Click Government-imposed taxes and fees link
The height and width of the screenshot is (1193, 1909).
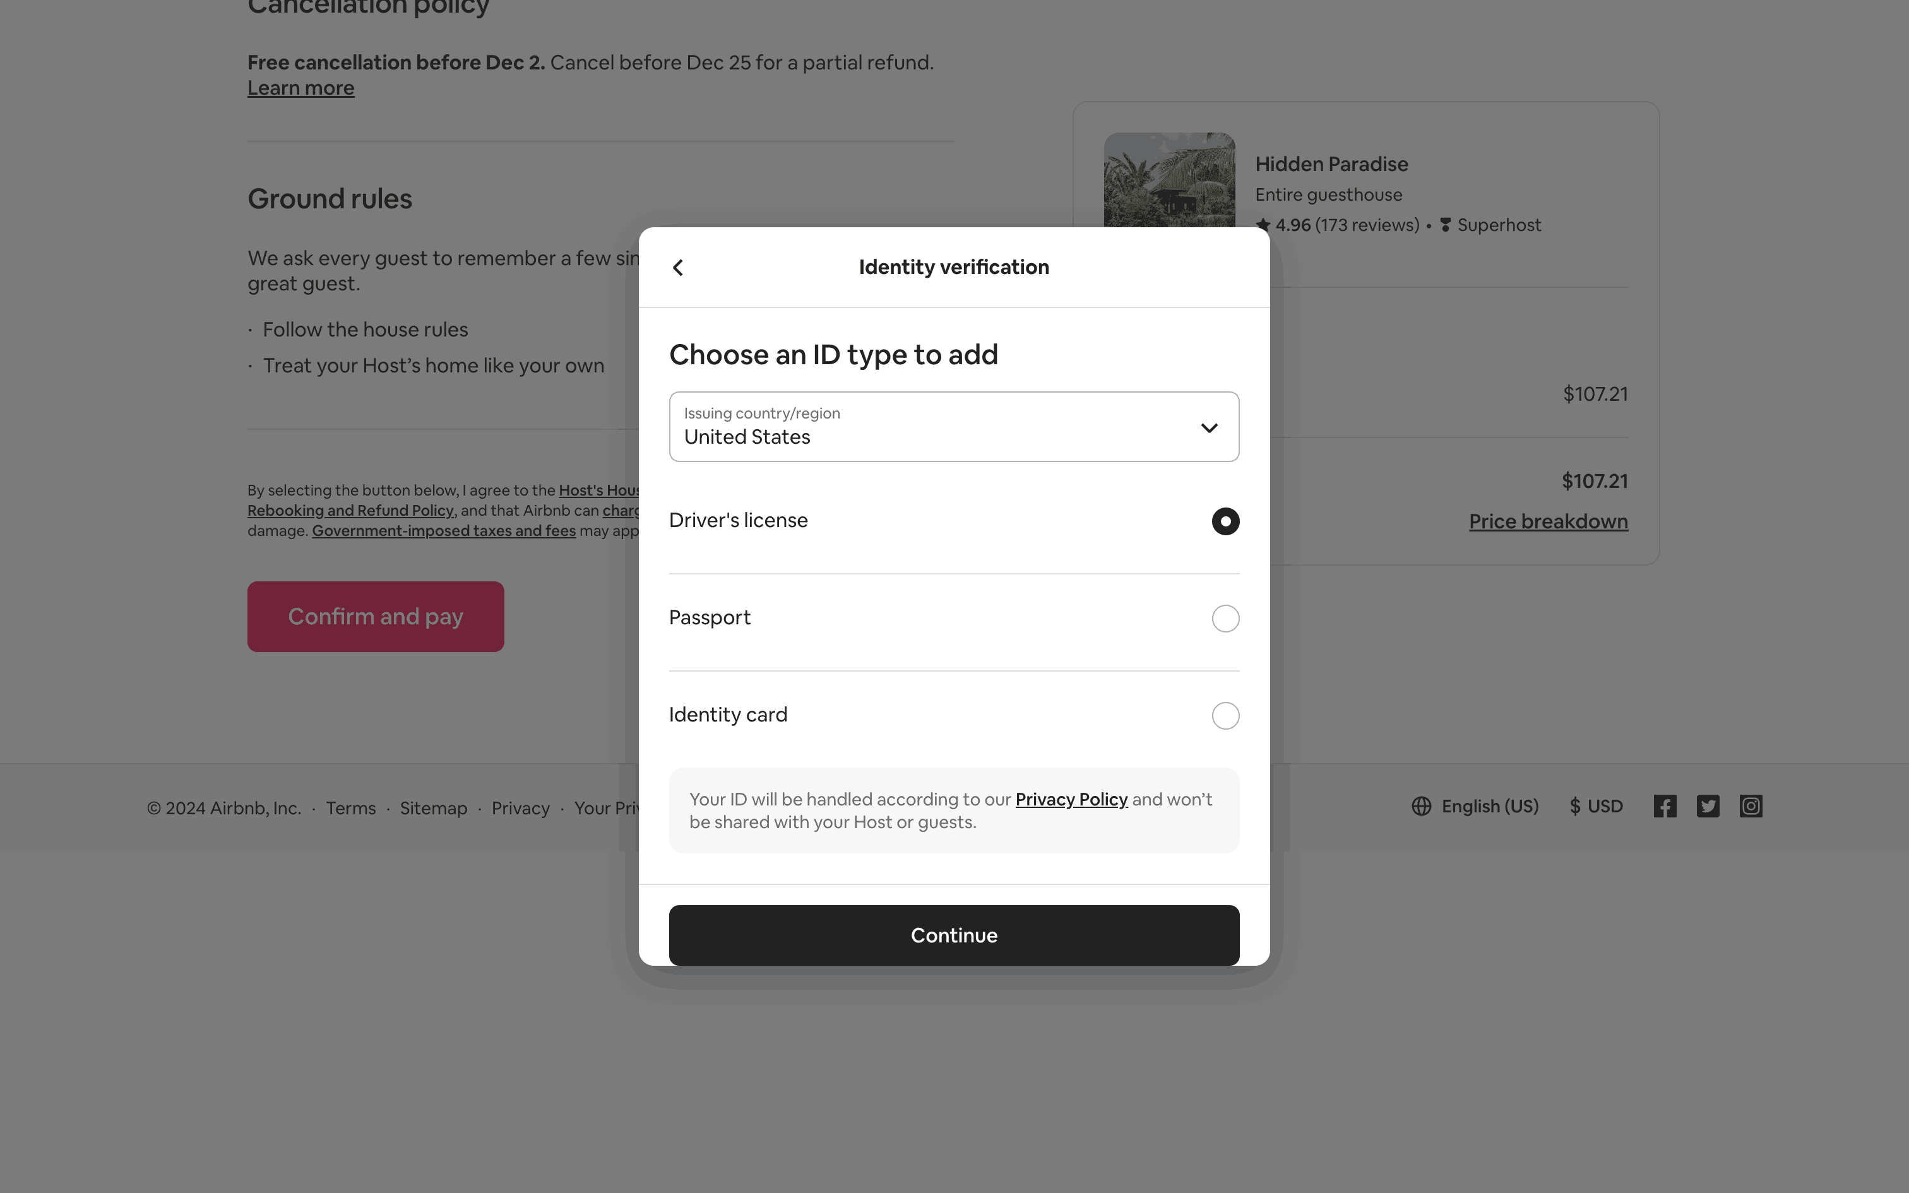[443, 531]
